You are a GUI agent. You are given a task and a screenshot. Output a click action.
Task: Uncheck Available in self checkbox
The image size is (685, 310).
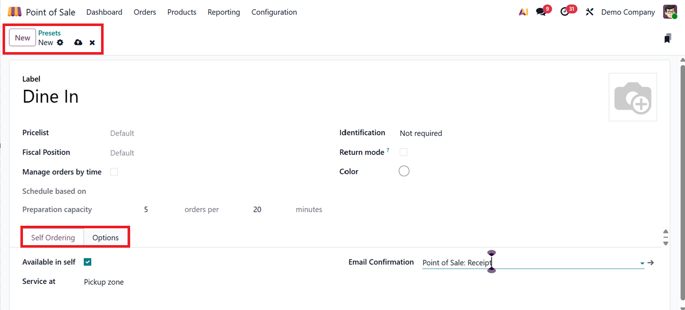pos(88,262)
